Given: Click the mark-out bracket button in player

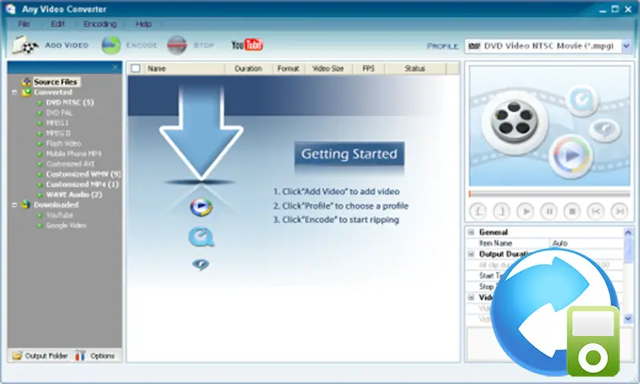Looking at the screenshot, I should [x=502, y=211].
